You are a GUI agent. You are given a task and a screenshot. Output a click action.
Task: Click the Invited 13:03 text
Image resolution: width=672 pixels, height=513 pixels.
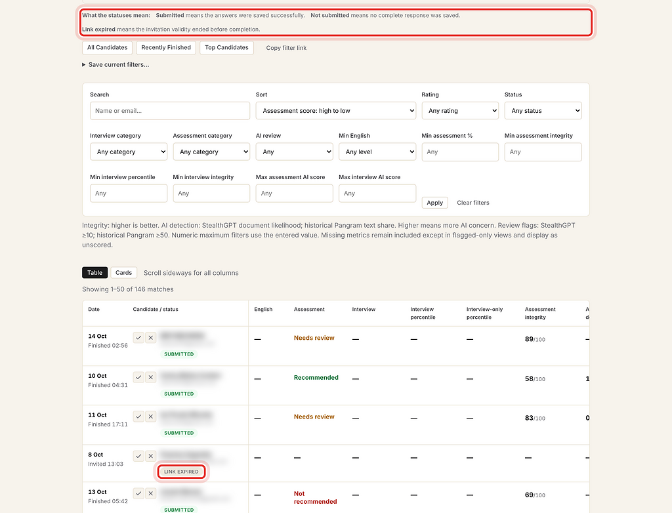tap(106, 464)
